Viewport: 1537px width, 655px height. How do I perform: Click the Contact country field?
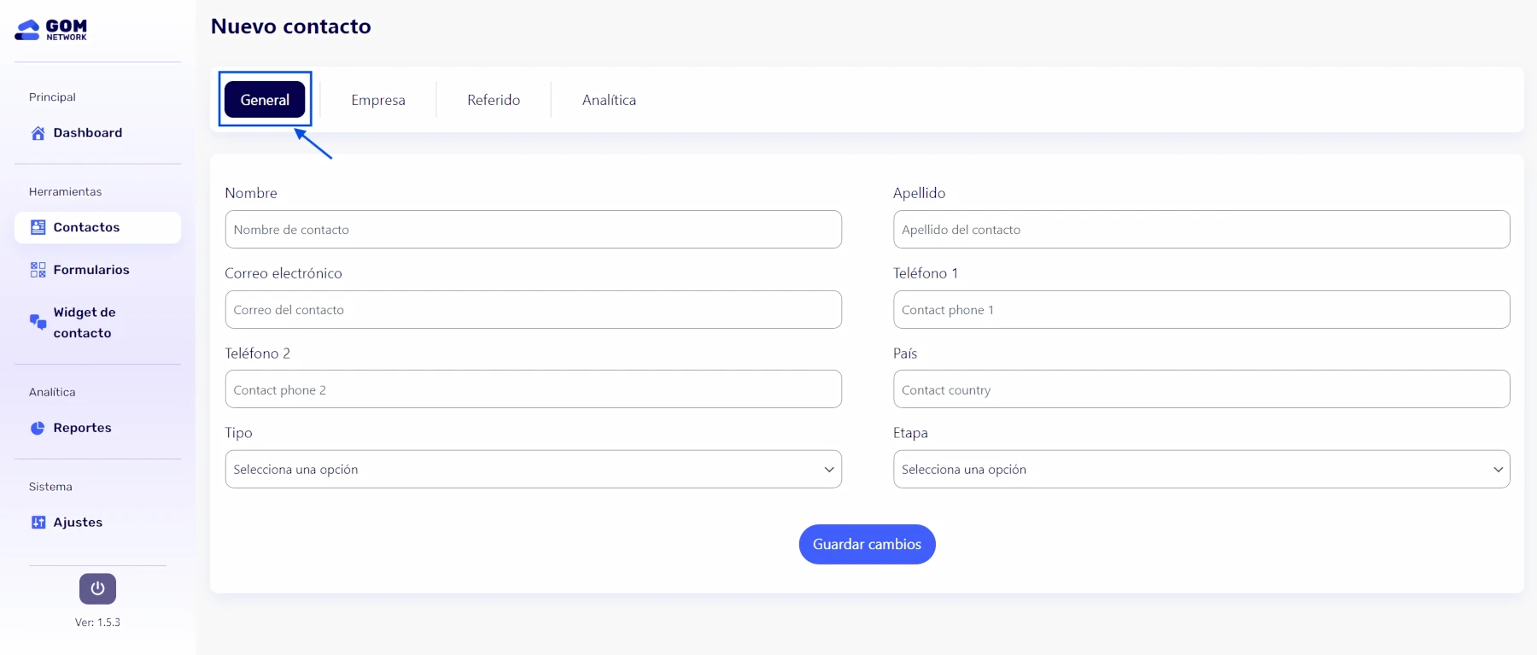point(1201,389)
